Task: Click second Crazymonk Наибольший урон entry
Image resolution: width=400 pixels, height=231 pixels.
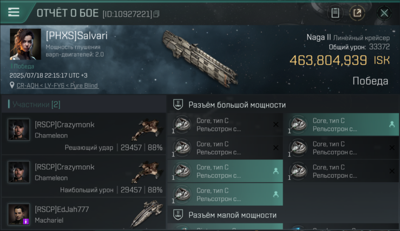Action: 84,176
